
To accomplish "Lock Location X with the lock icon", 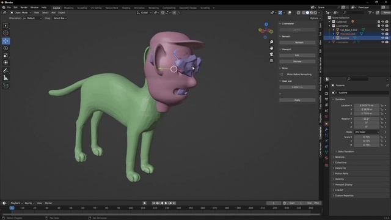I will [382, 106].
